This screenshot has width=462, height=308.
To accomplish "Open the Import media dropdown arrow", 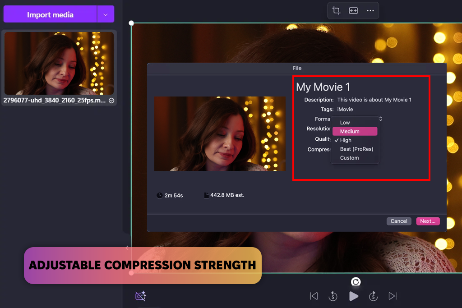I will tap(106, 14).
